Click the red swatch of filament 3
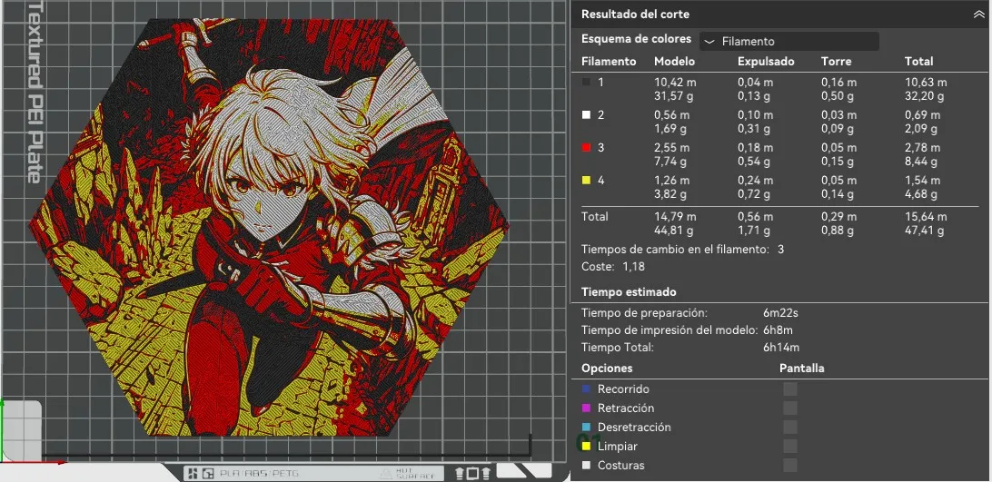This screenshot has height=482, width=992. pyautogui.click(x=586, y=147)
